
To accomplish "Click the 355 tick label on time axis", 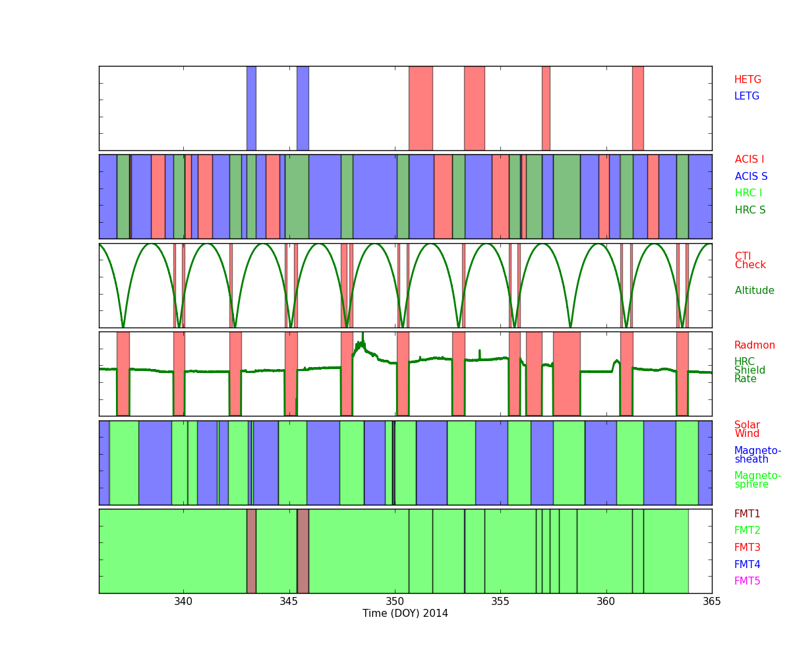I will (x=500, y=602).
